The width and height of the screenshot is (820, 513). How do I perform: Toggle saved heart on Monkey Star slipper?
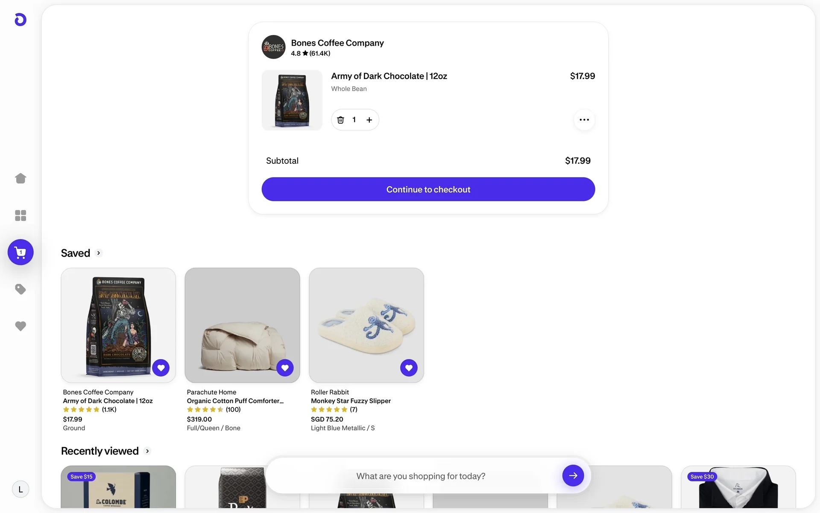(x=409, y=368)
